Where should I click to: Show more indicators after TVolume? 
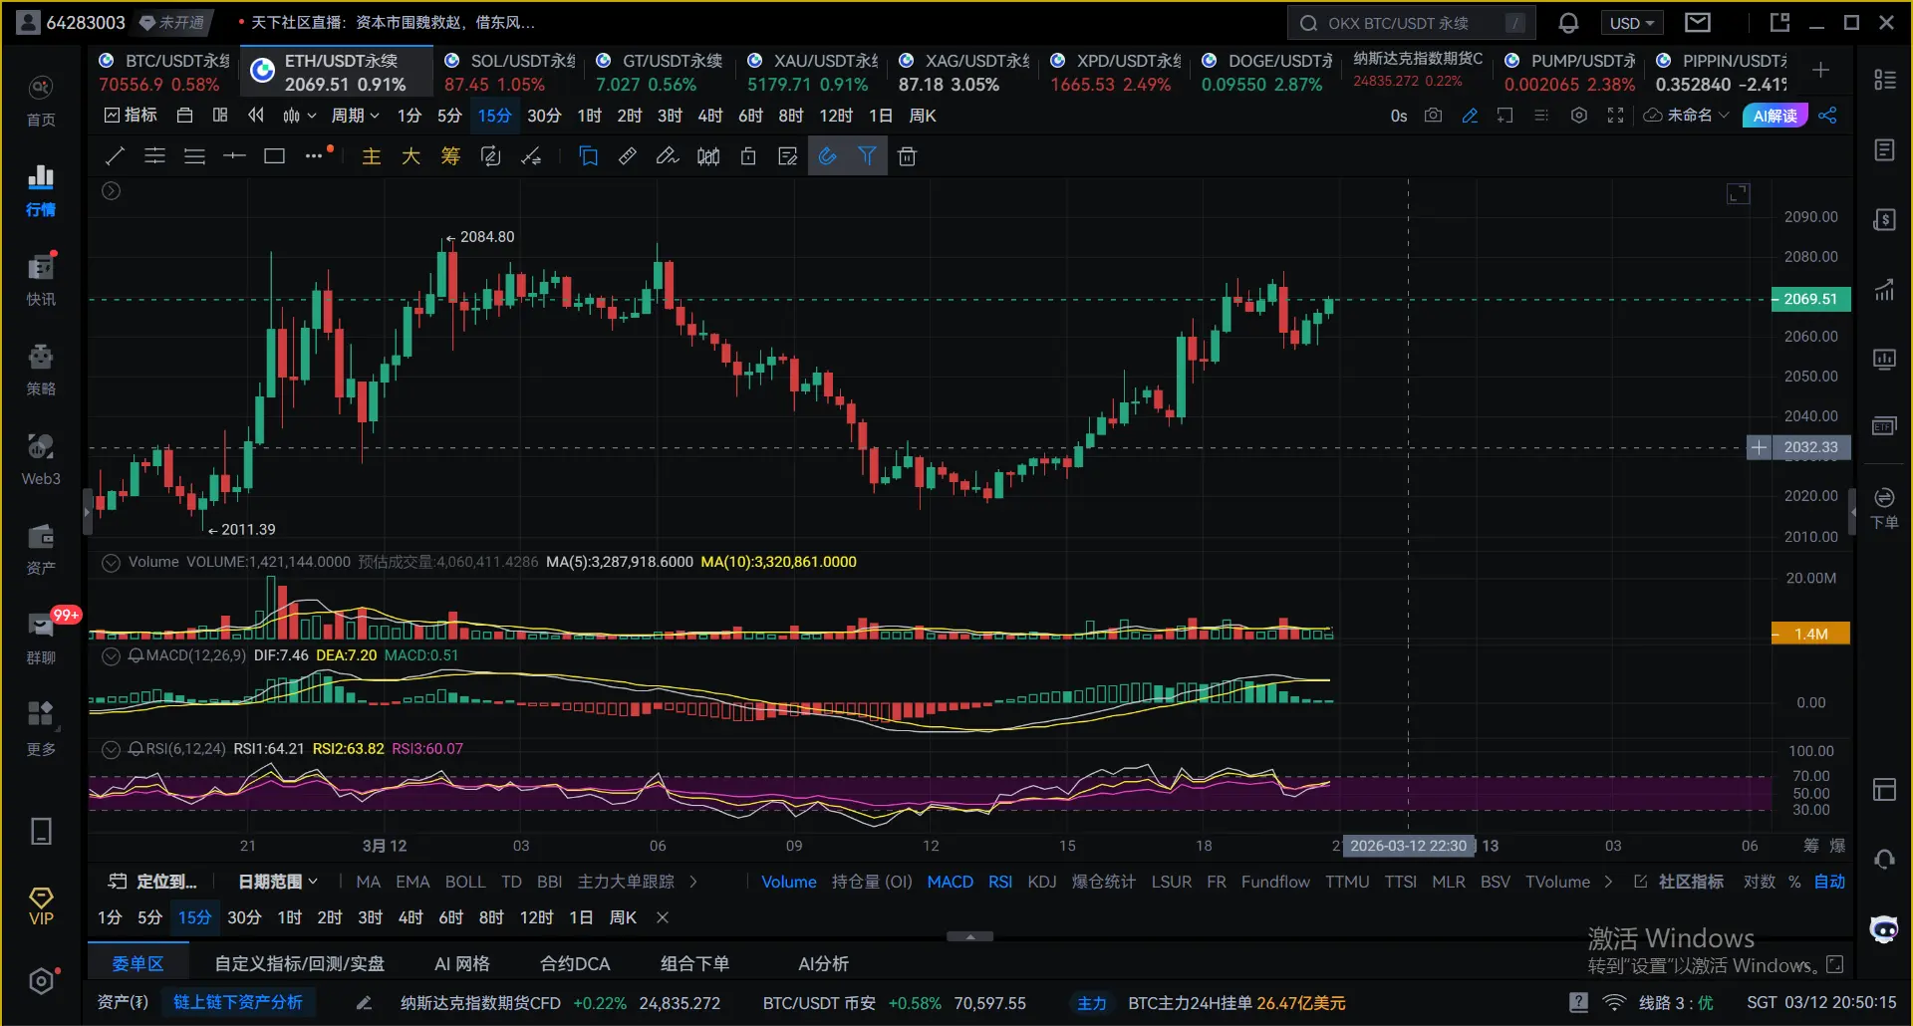[1607, 882]
